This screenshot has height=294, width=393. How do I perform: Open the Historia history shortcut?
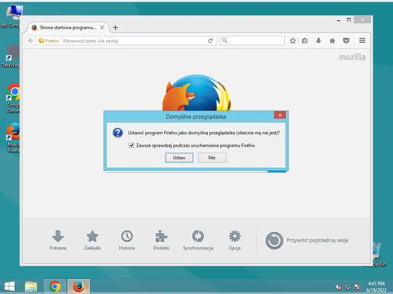point(127,240)
